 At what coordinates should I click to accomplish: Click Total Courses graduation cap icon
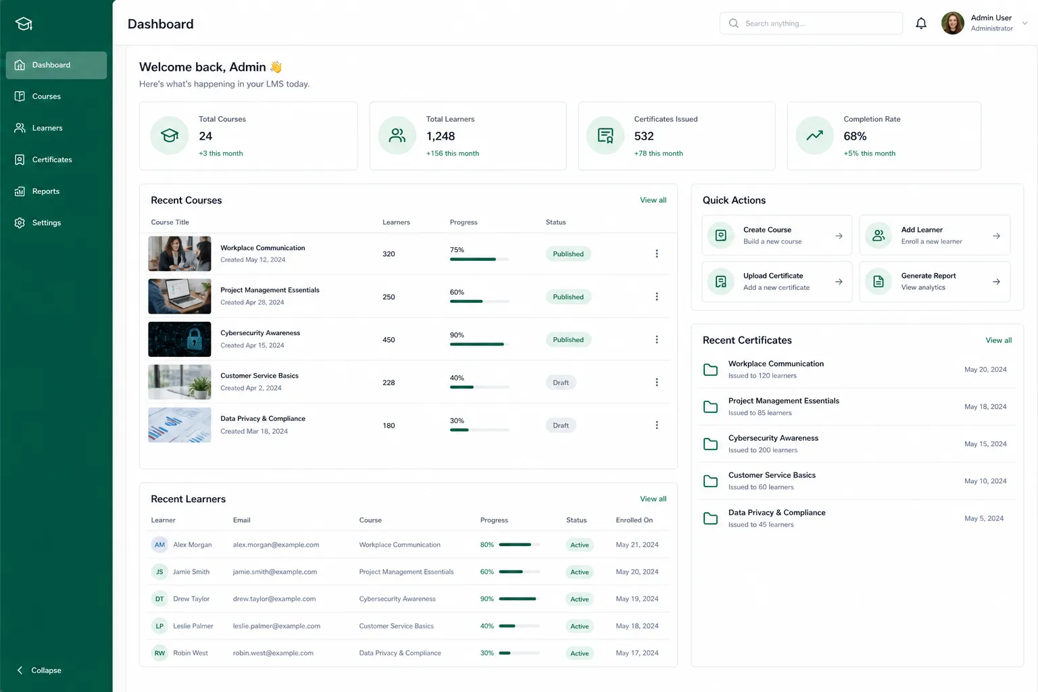click(170, 136)
